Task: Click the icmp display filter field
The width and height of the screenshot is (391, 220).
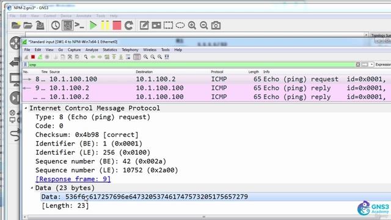Action: tap(191, 65)
